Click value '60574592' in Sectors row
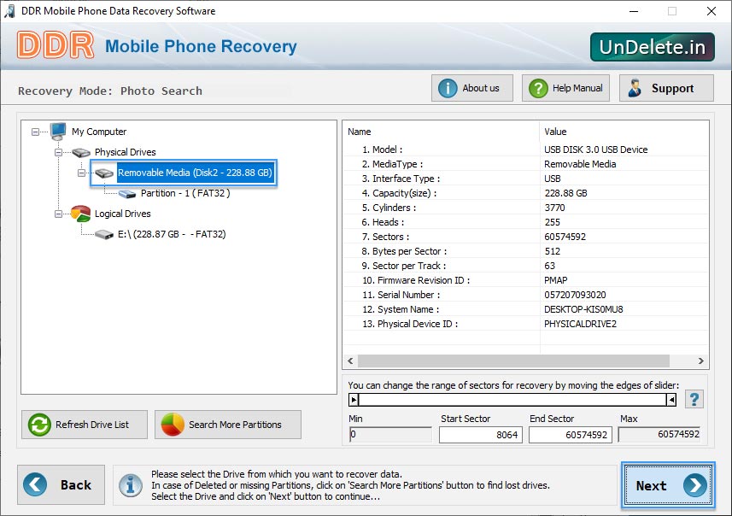This screenshot has height=516, width=732. [x=565, y=237]
